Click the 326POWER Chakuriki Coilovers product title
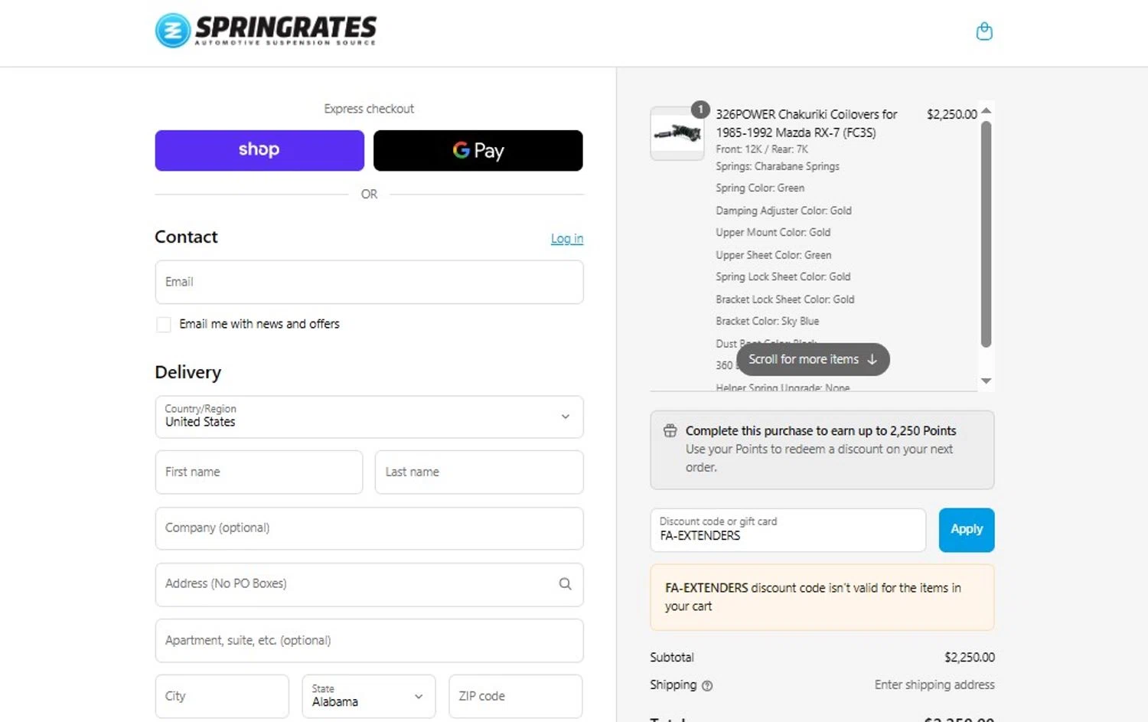Image resolution: width=1148 pixels, height=722 pixels. click(807, 123)
